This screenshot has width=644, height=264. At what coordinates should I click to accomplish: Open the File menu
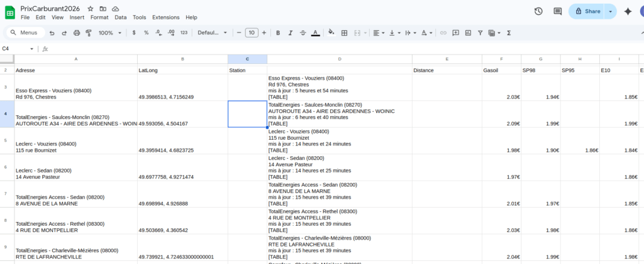25,17
